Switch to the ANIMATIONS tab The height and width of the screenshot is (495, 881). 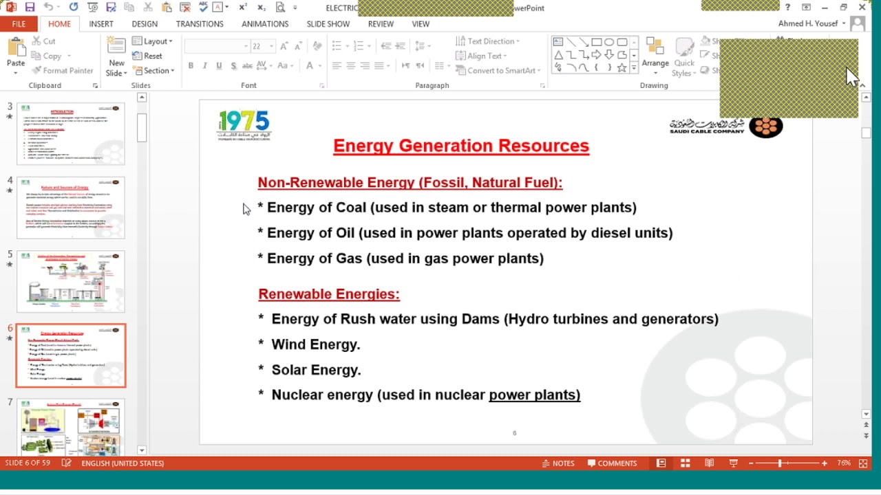[x=265, y=23]
